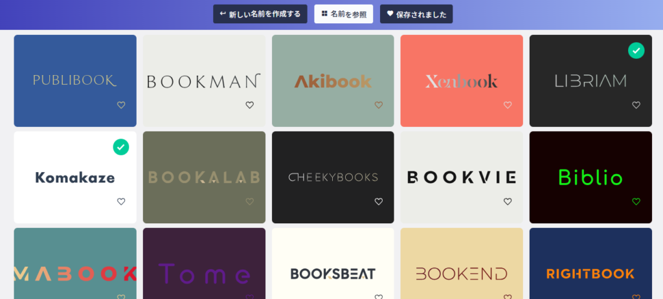Favorite the PUBLIBOOK logo with heart icon
Image resolution: width=663 pixels, height=299 pixels.
[121, 105]
